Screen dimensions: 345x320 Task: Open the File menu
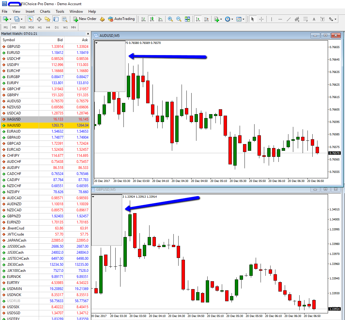click(x=5, y=12)
